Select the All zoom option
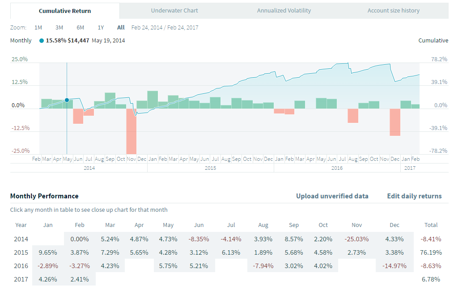454x294 pixels. tap(121, 27)
